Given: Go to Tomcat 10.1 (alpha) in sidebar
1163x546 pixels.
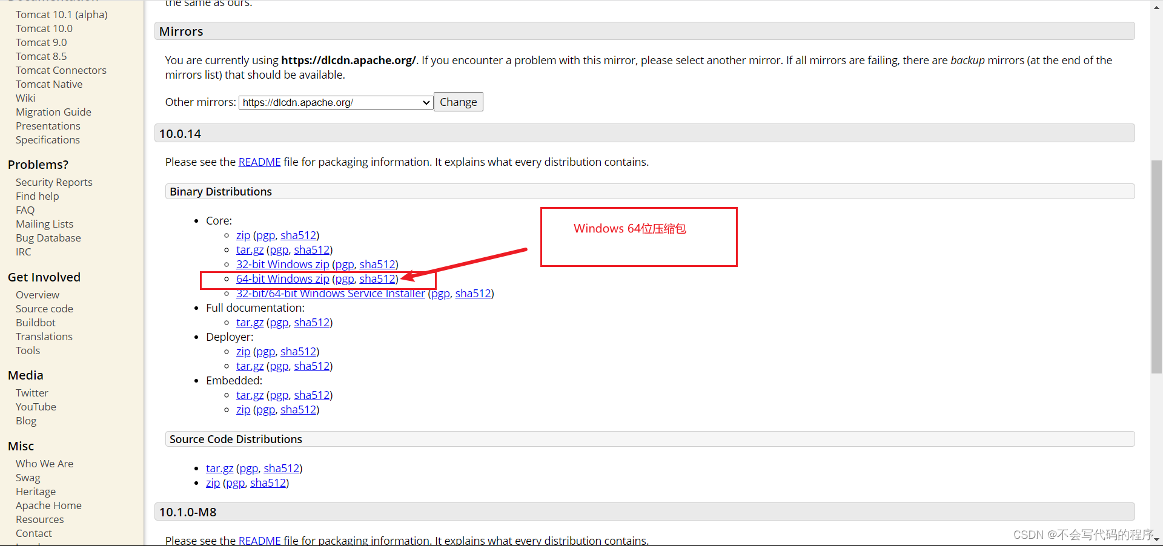Looking at the screenshot, I should [62, 15].
